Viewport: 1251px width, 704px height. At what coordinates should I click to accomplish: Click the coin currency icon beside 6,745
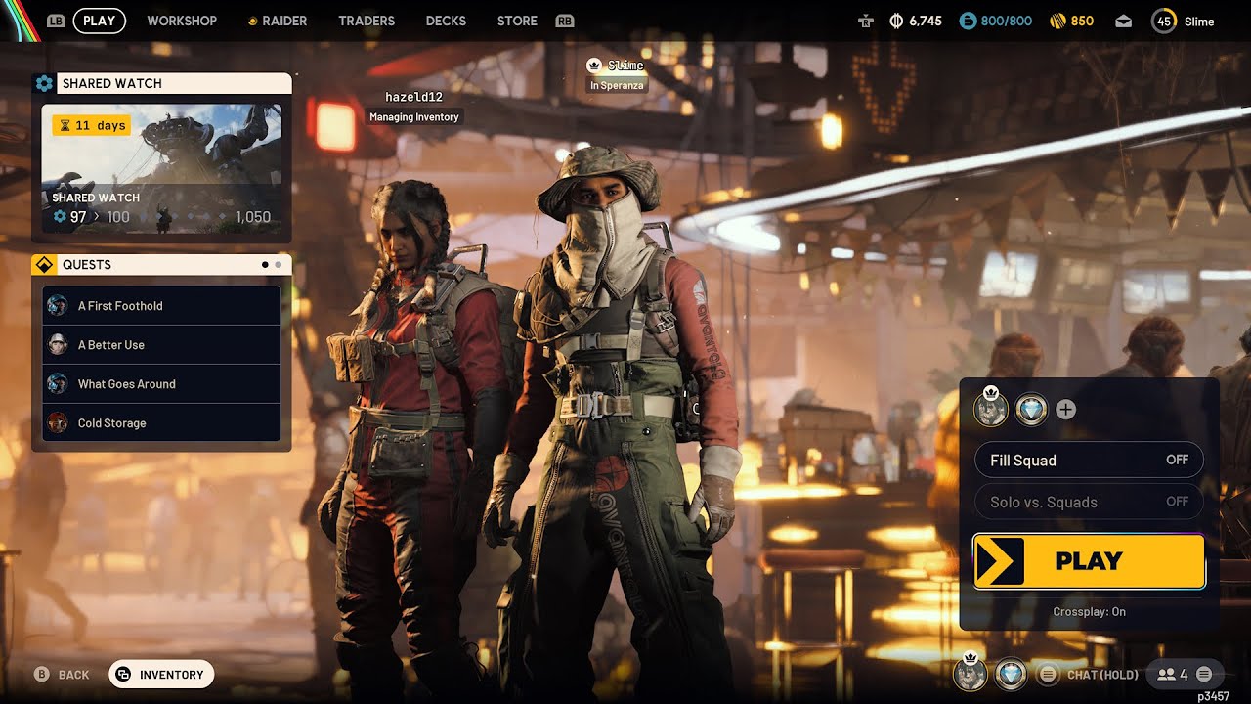pos(897,21)
